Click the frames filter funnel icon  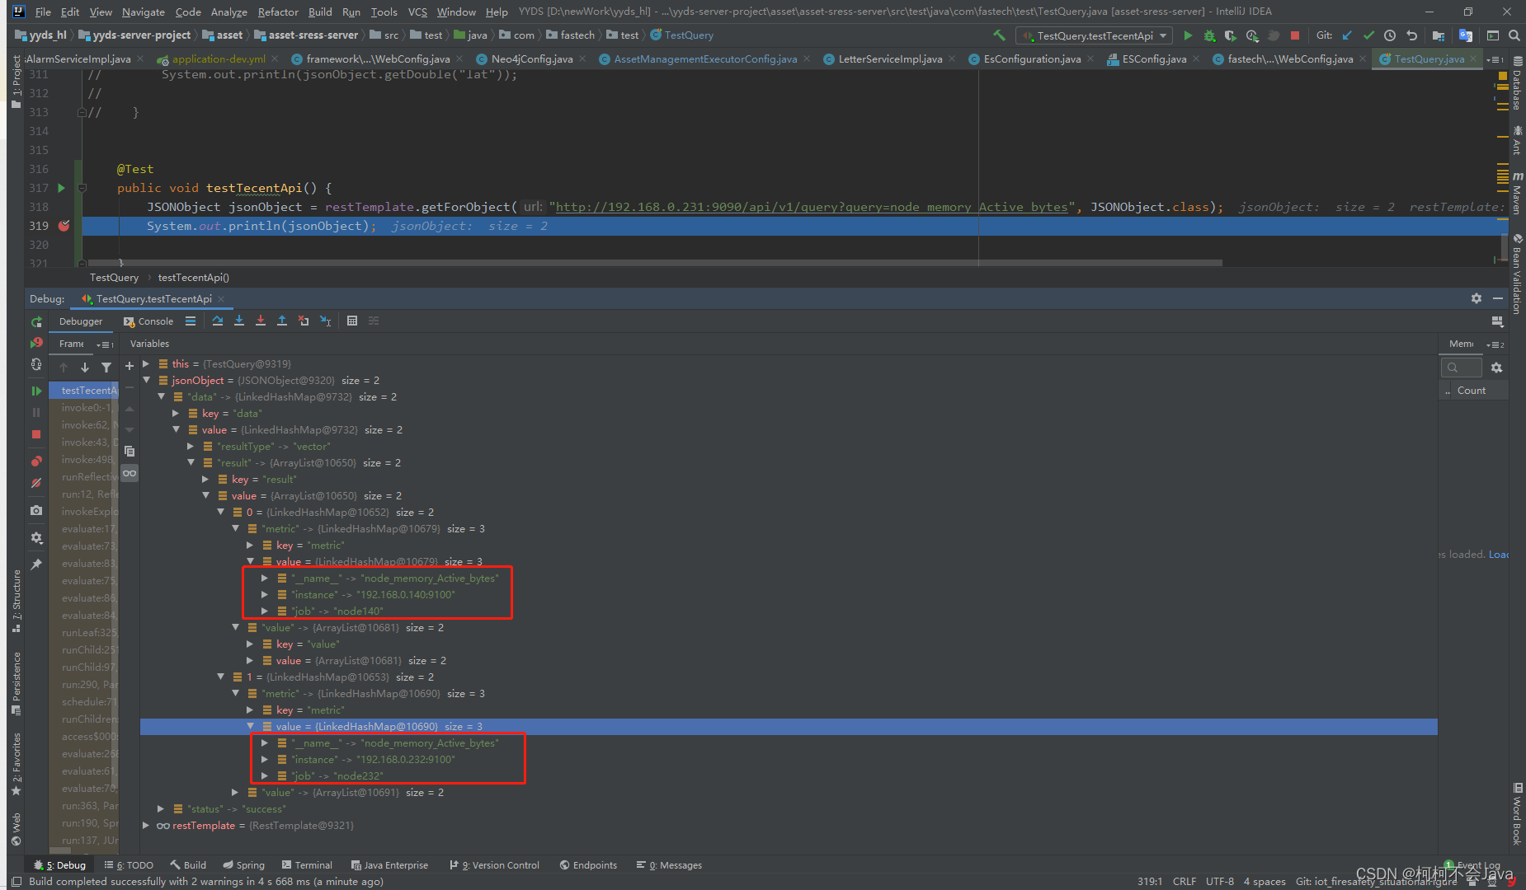point(106,368)
